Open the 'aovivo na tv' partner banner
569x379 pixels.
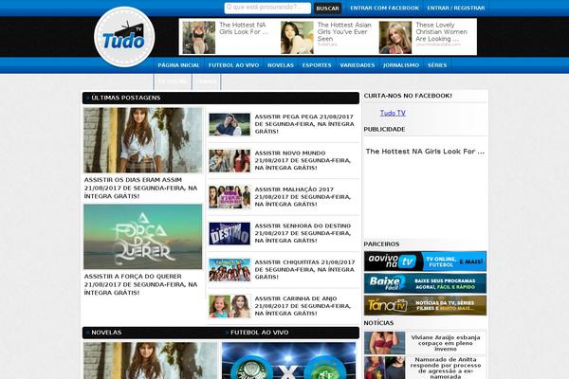(425, 262)
